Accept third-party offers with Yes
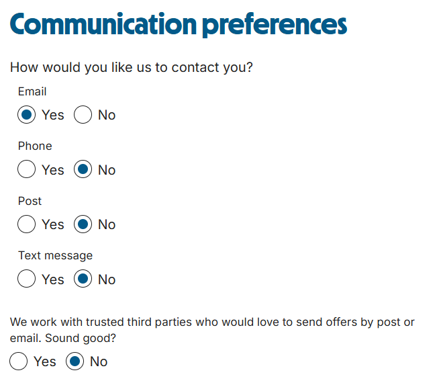439x385 pixels. [19, 361]
